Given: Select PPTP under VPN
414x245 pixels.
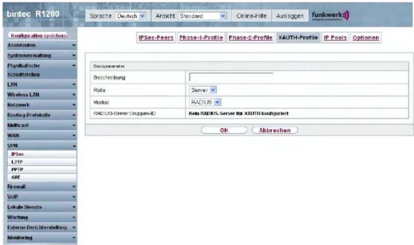Looking at the screenshot, I should (x=42, y=169).
